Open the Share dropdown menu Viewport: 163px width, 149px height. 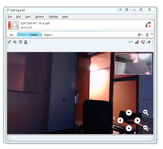point(48,35)
